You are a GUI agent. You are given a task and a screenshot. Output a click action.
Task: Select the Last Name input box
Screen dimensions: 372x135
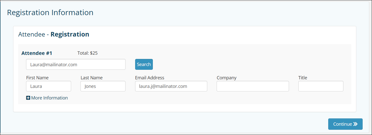103,86
